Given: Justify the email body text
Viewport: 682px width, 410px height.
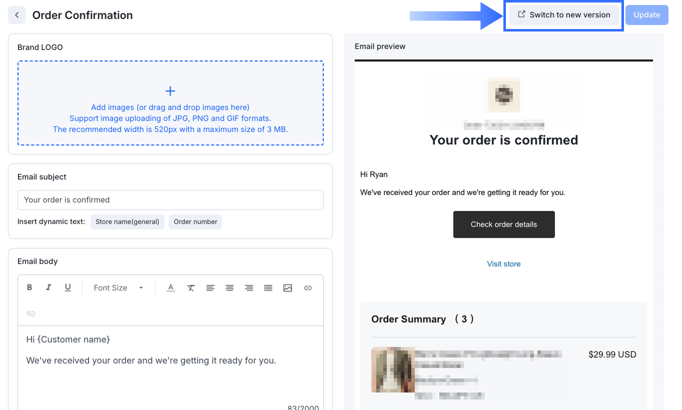Looking at the screenshot, I should [x=268, y=288].
